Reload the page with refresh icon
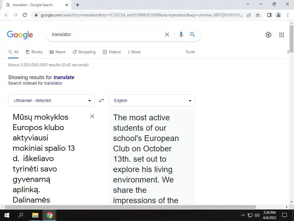Image resolution: width=294 pixels, height=221 pixels. point(25,15)
